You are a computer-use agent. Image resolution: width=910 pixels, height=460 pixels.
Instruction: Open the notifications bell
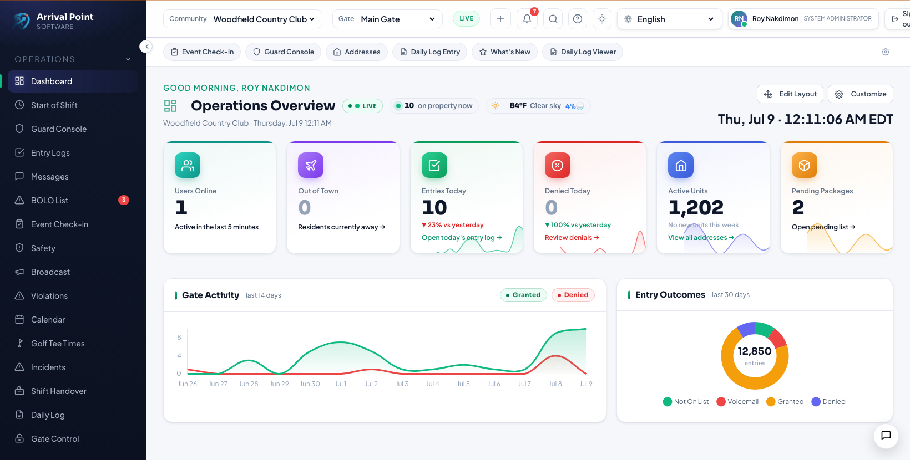click(x=527, y=19)
